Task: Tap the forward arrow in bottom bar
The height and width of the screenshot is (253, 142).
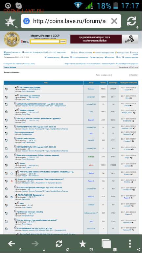Action: pos(35,243)
